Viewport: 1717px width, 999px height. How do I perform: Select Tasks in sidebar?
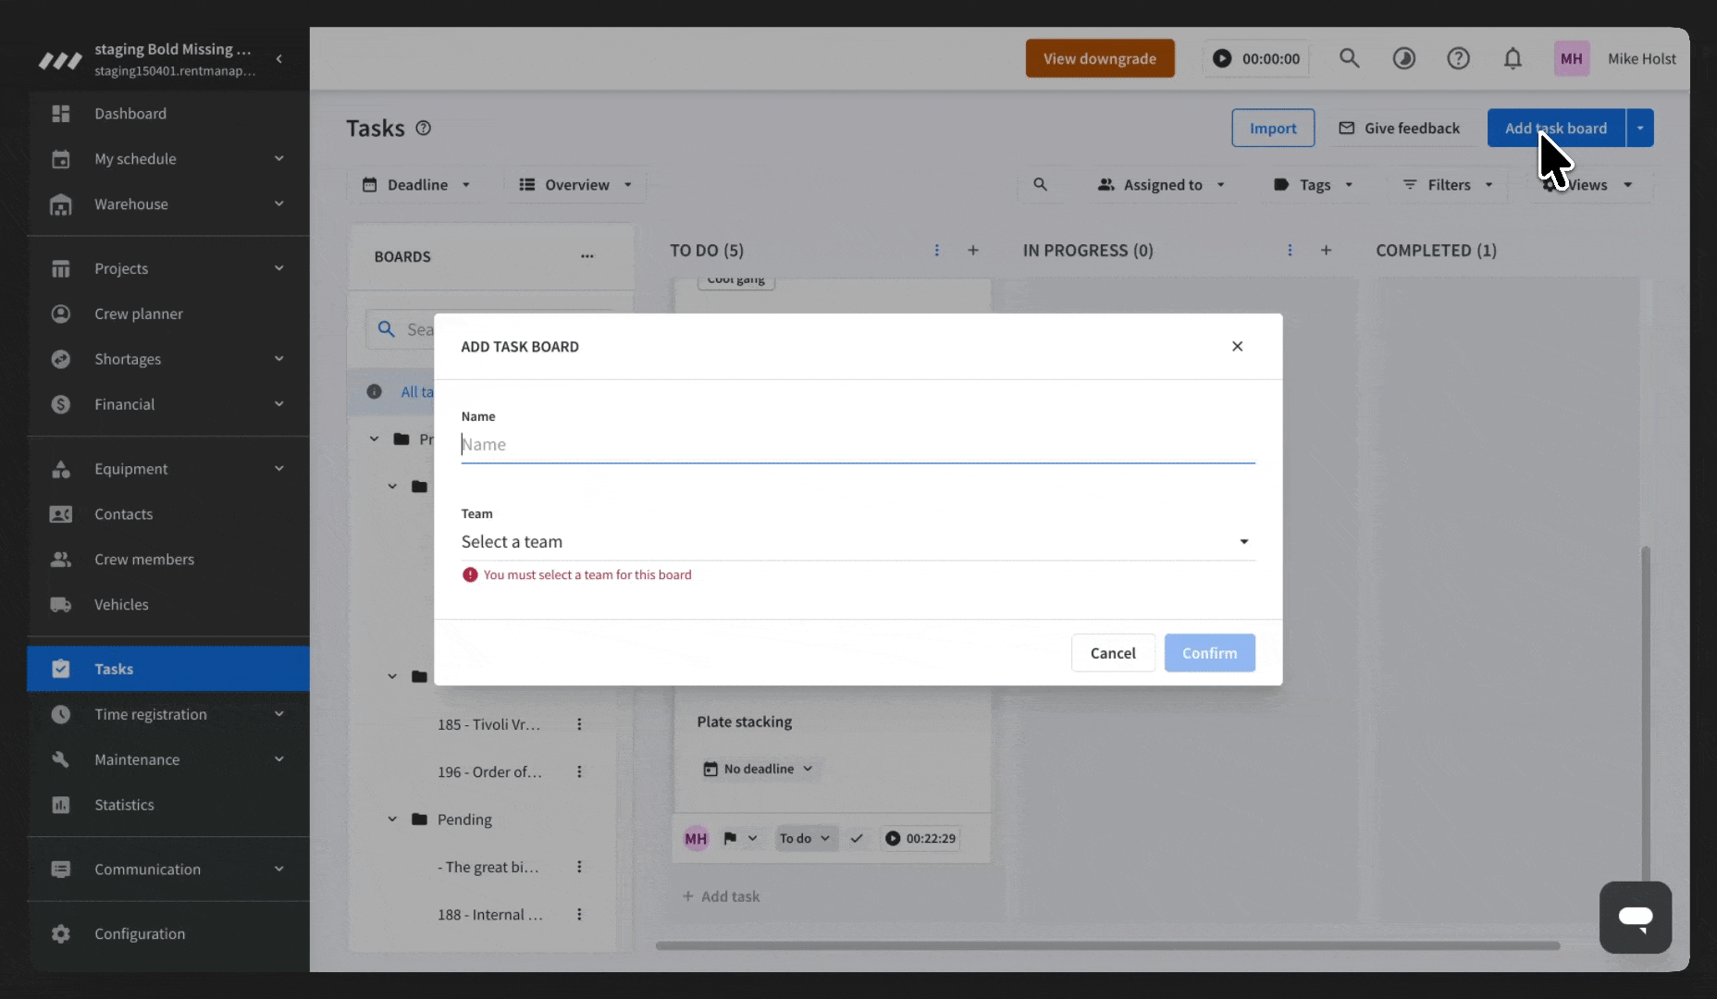point(168,669)
